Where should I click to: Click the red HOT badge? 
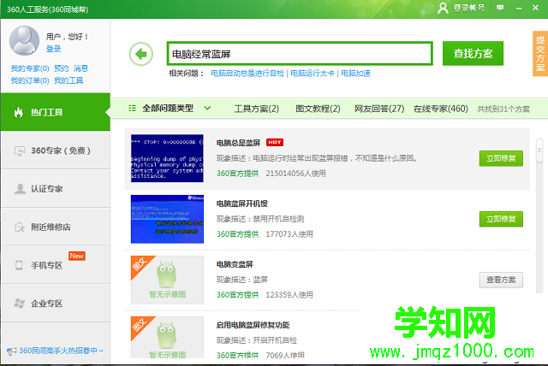pyautogui.click(x=275, y=142)
